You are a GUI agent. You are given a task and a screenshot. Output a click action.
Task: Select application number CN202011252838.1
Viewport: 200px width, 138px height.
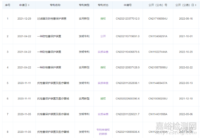coord(128,83)
